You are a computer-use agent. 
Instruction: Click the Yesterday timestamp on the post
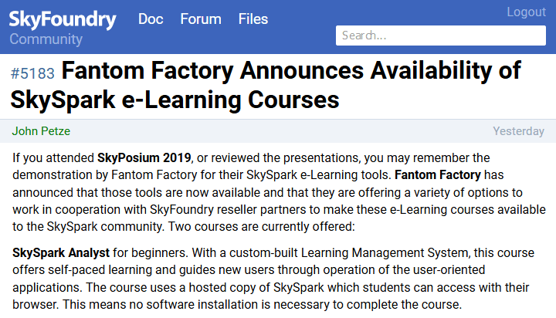click(518, 131)
